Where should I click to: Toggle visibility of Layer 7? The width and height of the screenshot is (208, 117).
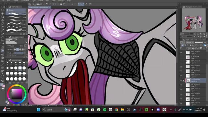tap(181, 85)
